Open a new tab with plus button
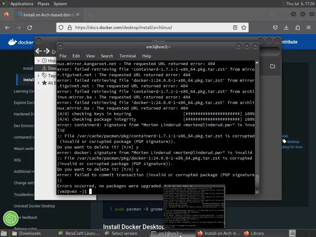Image resolution: width=316 pixels, height=237 pixels. 89,15
